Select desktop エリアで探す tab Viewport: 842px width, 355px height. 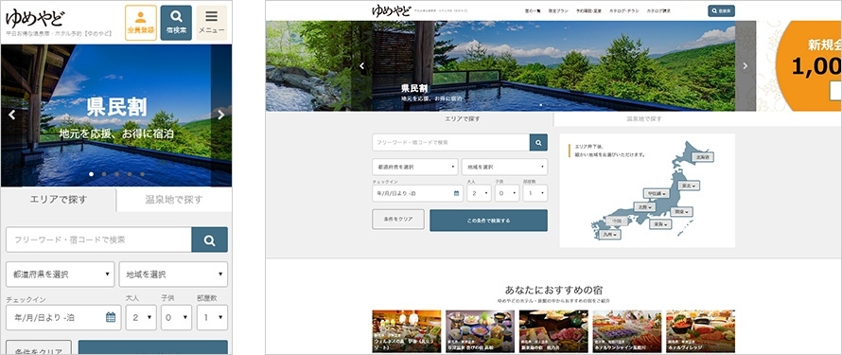tap(463, 118)
